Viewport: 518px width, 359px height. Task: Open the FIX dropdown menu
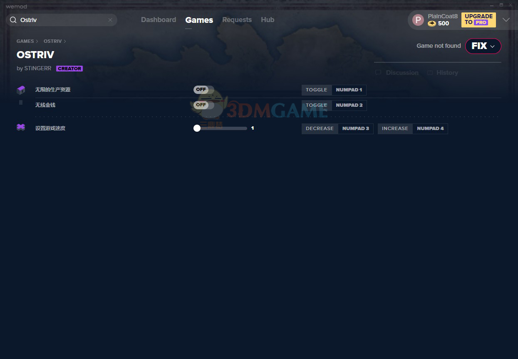(x=483, y=46)
